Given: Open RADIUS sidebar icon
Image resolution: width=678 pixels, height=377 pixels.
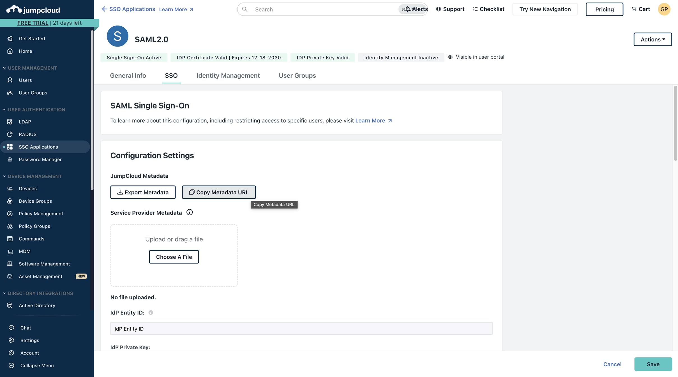Looking at the screenshot, I should (x=10, y=134).
